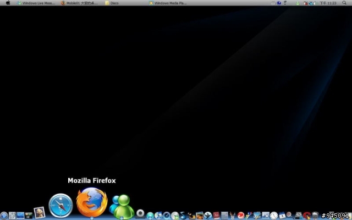Switch to Windows Live Messenger taskbar window

[36, 3]
